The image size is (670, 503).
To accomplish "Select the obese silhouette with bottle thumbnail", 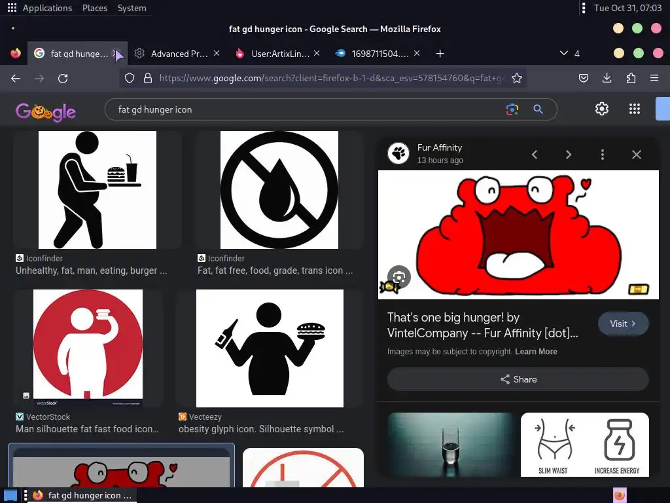I will click(x=270, y=348).
